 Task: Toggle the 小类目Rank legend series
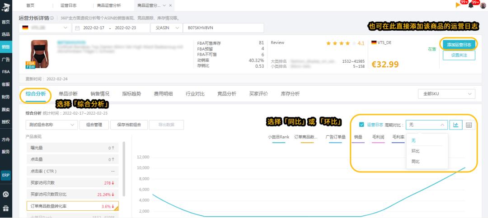[x=278, y=139]
